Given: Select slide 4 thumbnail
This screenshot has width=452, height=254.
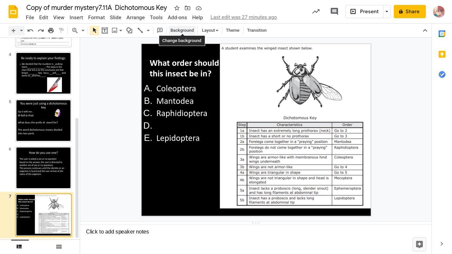Looking at the screenshot, I should (x=43, y=73).
